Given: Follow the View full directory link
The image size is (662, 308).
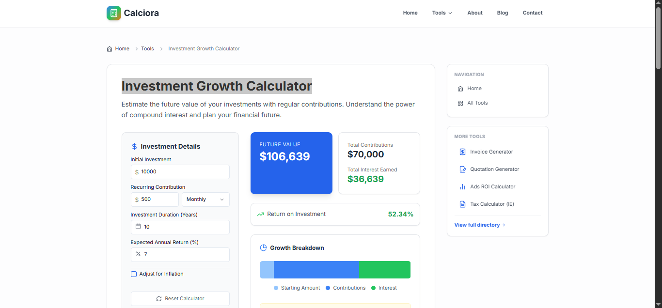Looking at the screenshot, I should [479, 225].
